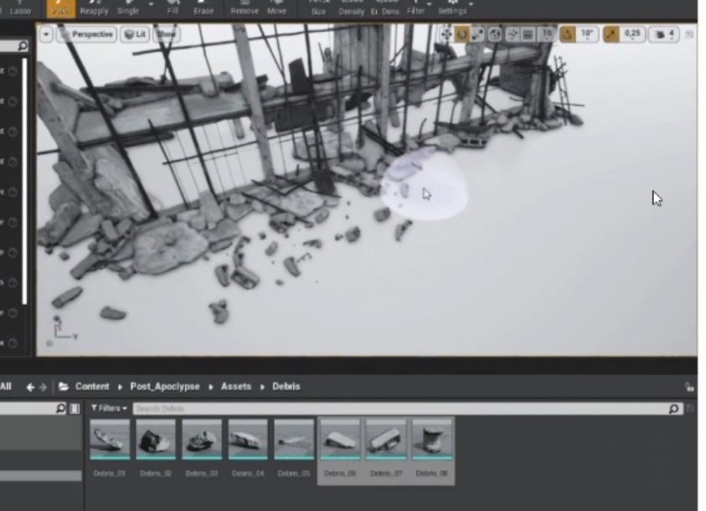Select the Reapply foliage tool
Image resolution: width=706 pixels, height=511 pixels.
94,8
